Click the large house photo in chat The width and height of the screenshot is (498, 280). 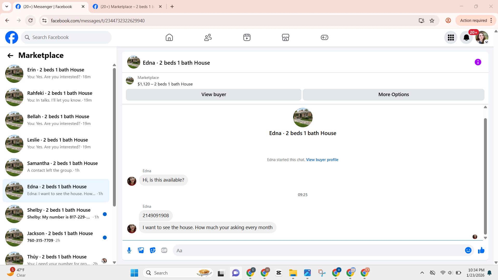(x=302, y=117)
